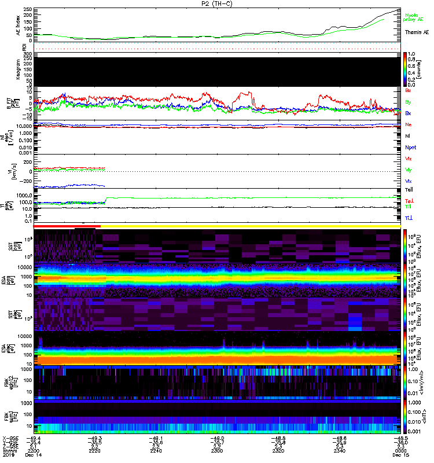The width and height of the screenshot is (434, 463).
Task: Click the red "Bz" legend entry
Action: (x=408, y=90)
